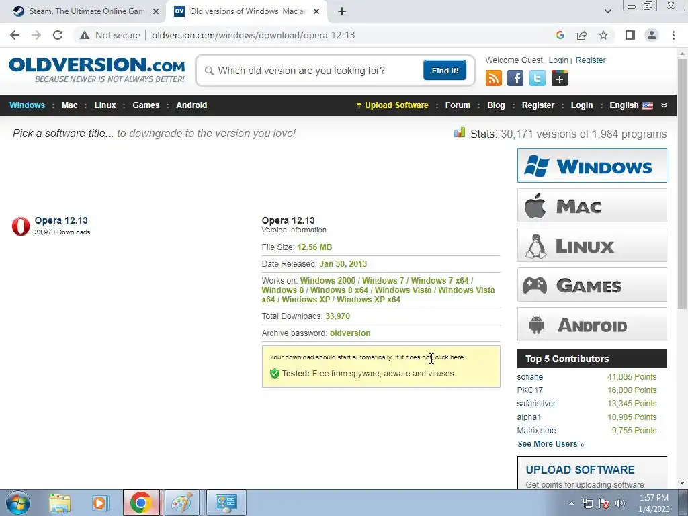Select Linux in nav menu
The width and height of the screenshot is (688, 516).
point(105,105)
